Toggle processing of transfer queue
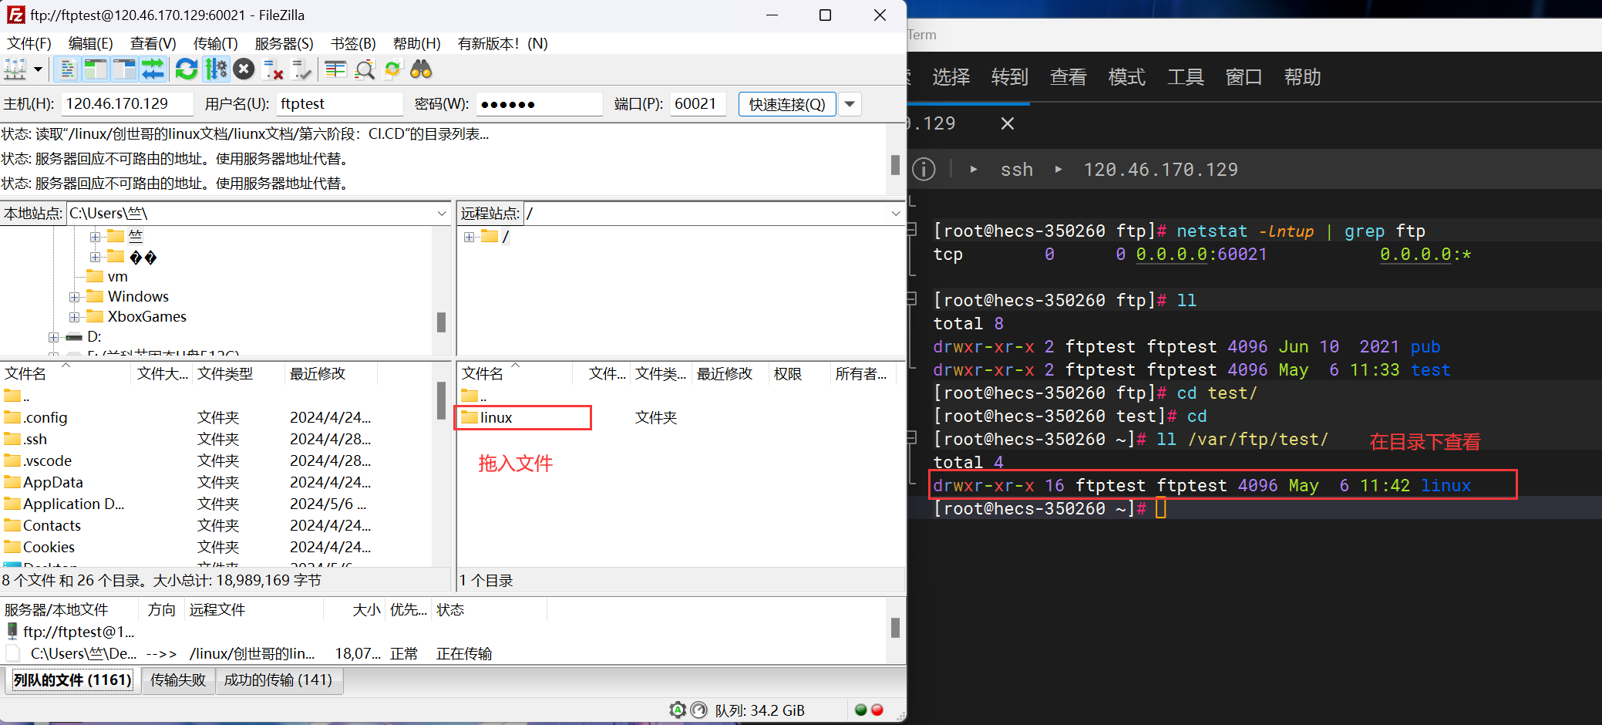The height and width of the screenshot is (725, 1602). pyautogui.click(x=216, y=69)
